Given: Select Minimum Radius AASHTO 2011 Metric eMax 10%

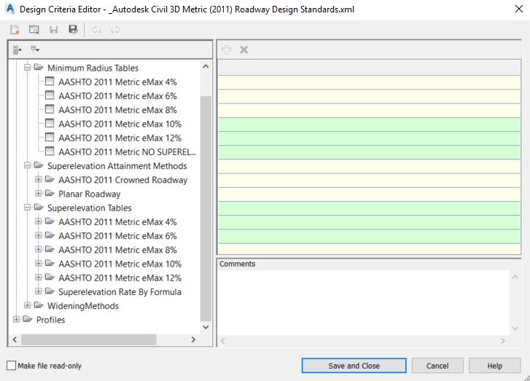Looking at the screenshot, I should pyautogui.click(x=120, y=124).
